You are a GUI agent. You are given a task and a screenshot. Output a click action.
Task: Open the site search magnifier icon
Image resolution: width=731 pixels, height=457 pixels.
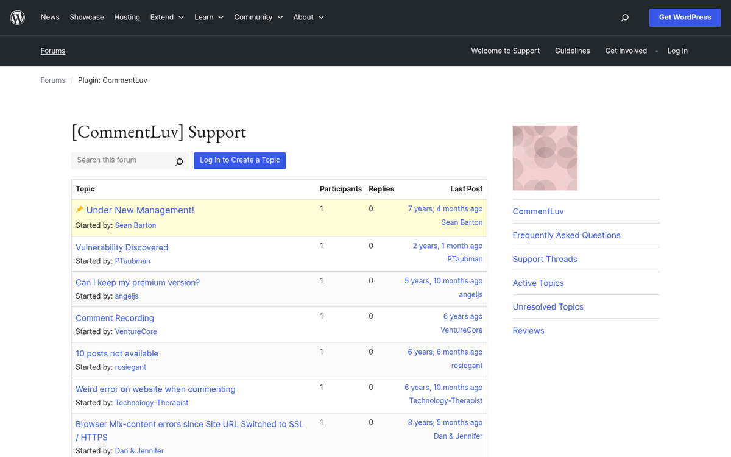pos(624,18)
